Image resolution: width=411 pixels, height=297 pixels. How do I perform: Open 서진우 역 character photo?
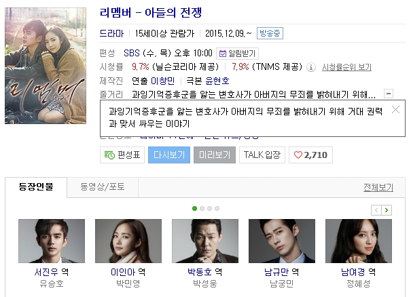52,241
